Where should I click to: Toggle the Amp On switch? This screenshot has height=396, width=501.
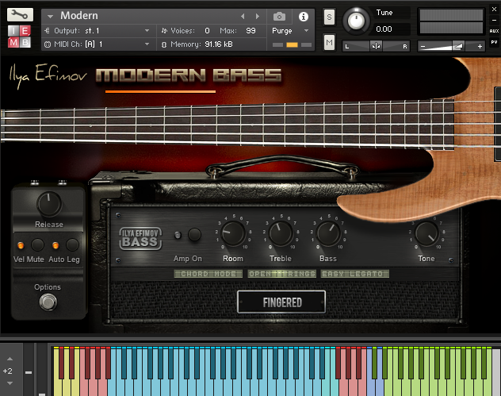194,234
